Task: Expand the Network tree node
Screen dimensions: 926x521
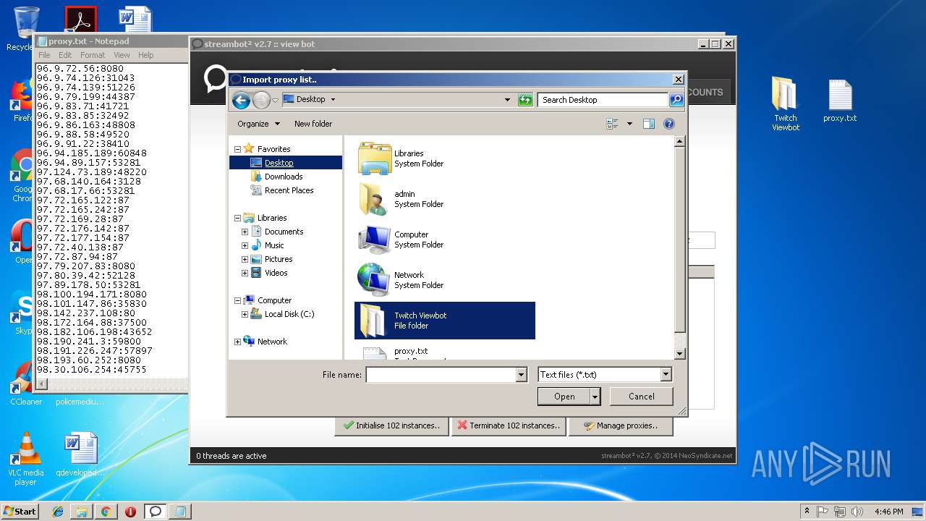Action: coord(237,342)
